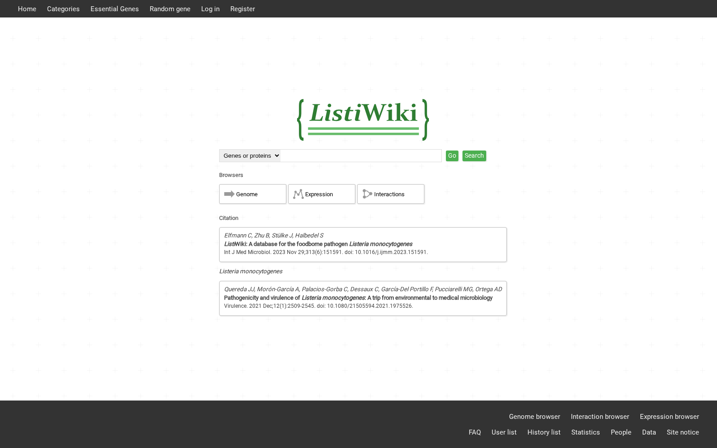Open the History list footer link
Image resolution: width=717 pixels, height=448 pixels.
pyautogui.click(x=544, y=432)
